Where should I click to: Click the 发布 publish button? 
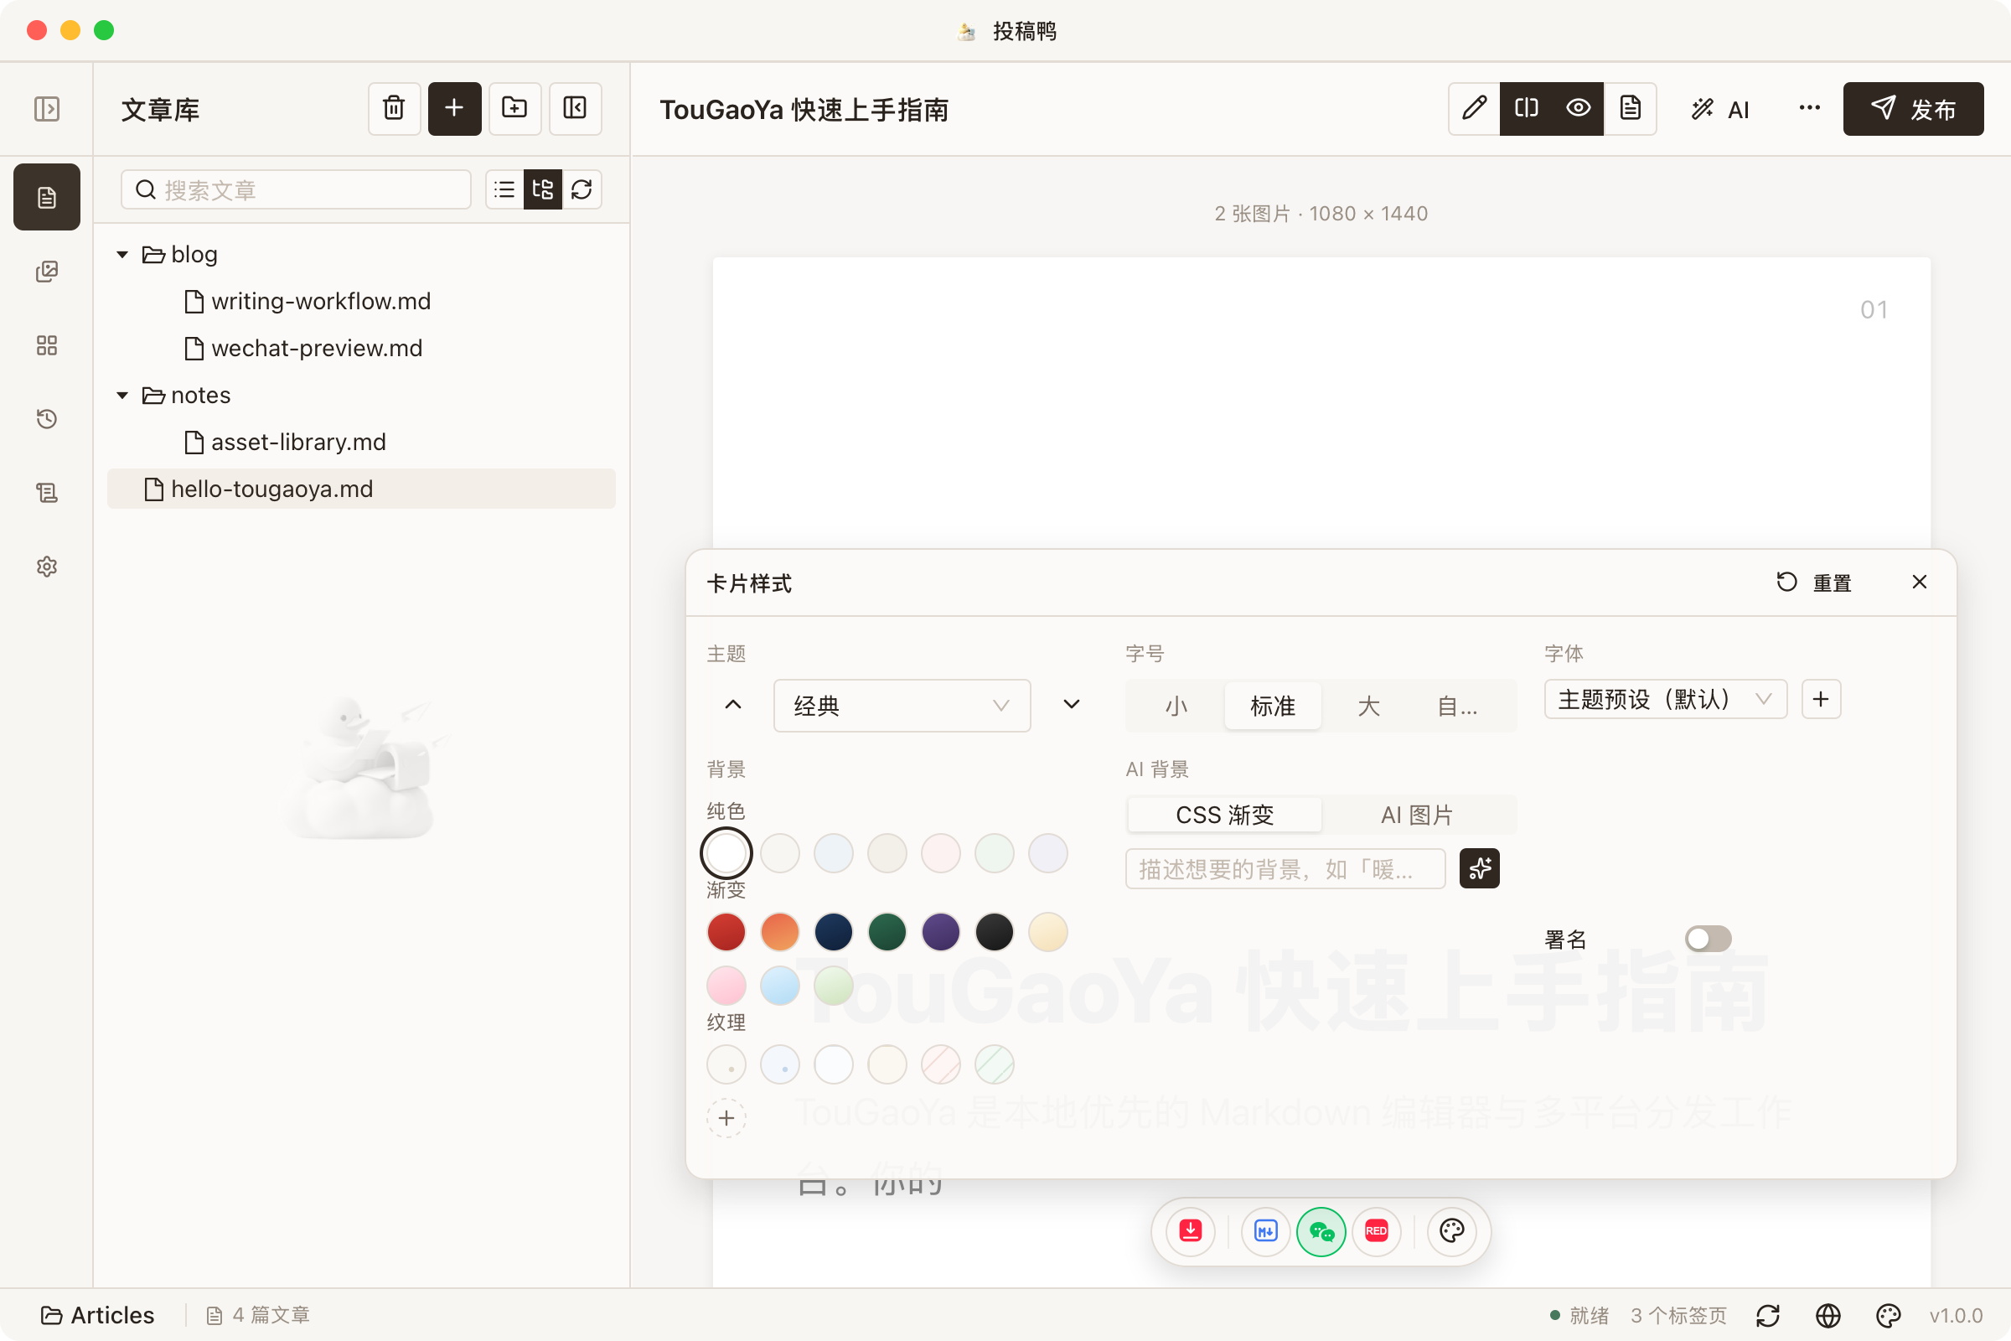(x=1913, y=109)
